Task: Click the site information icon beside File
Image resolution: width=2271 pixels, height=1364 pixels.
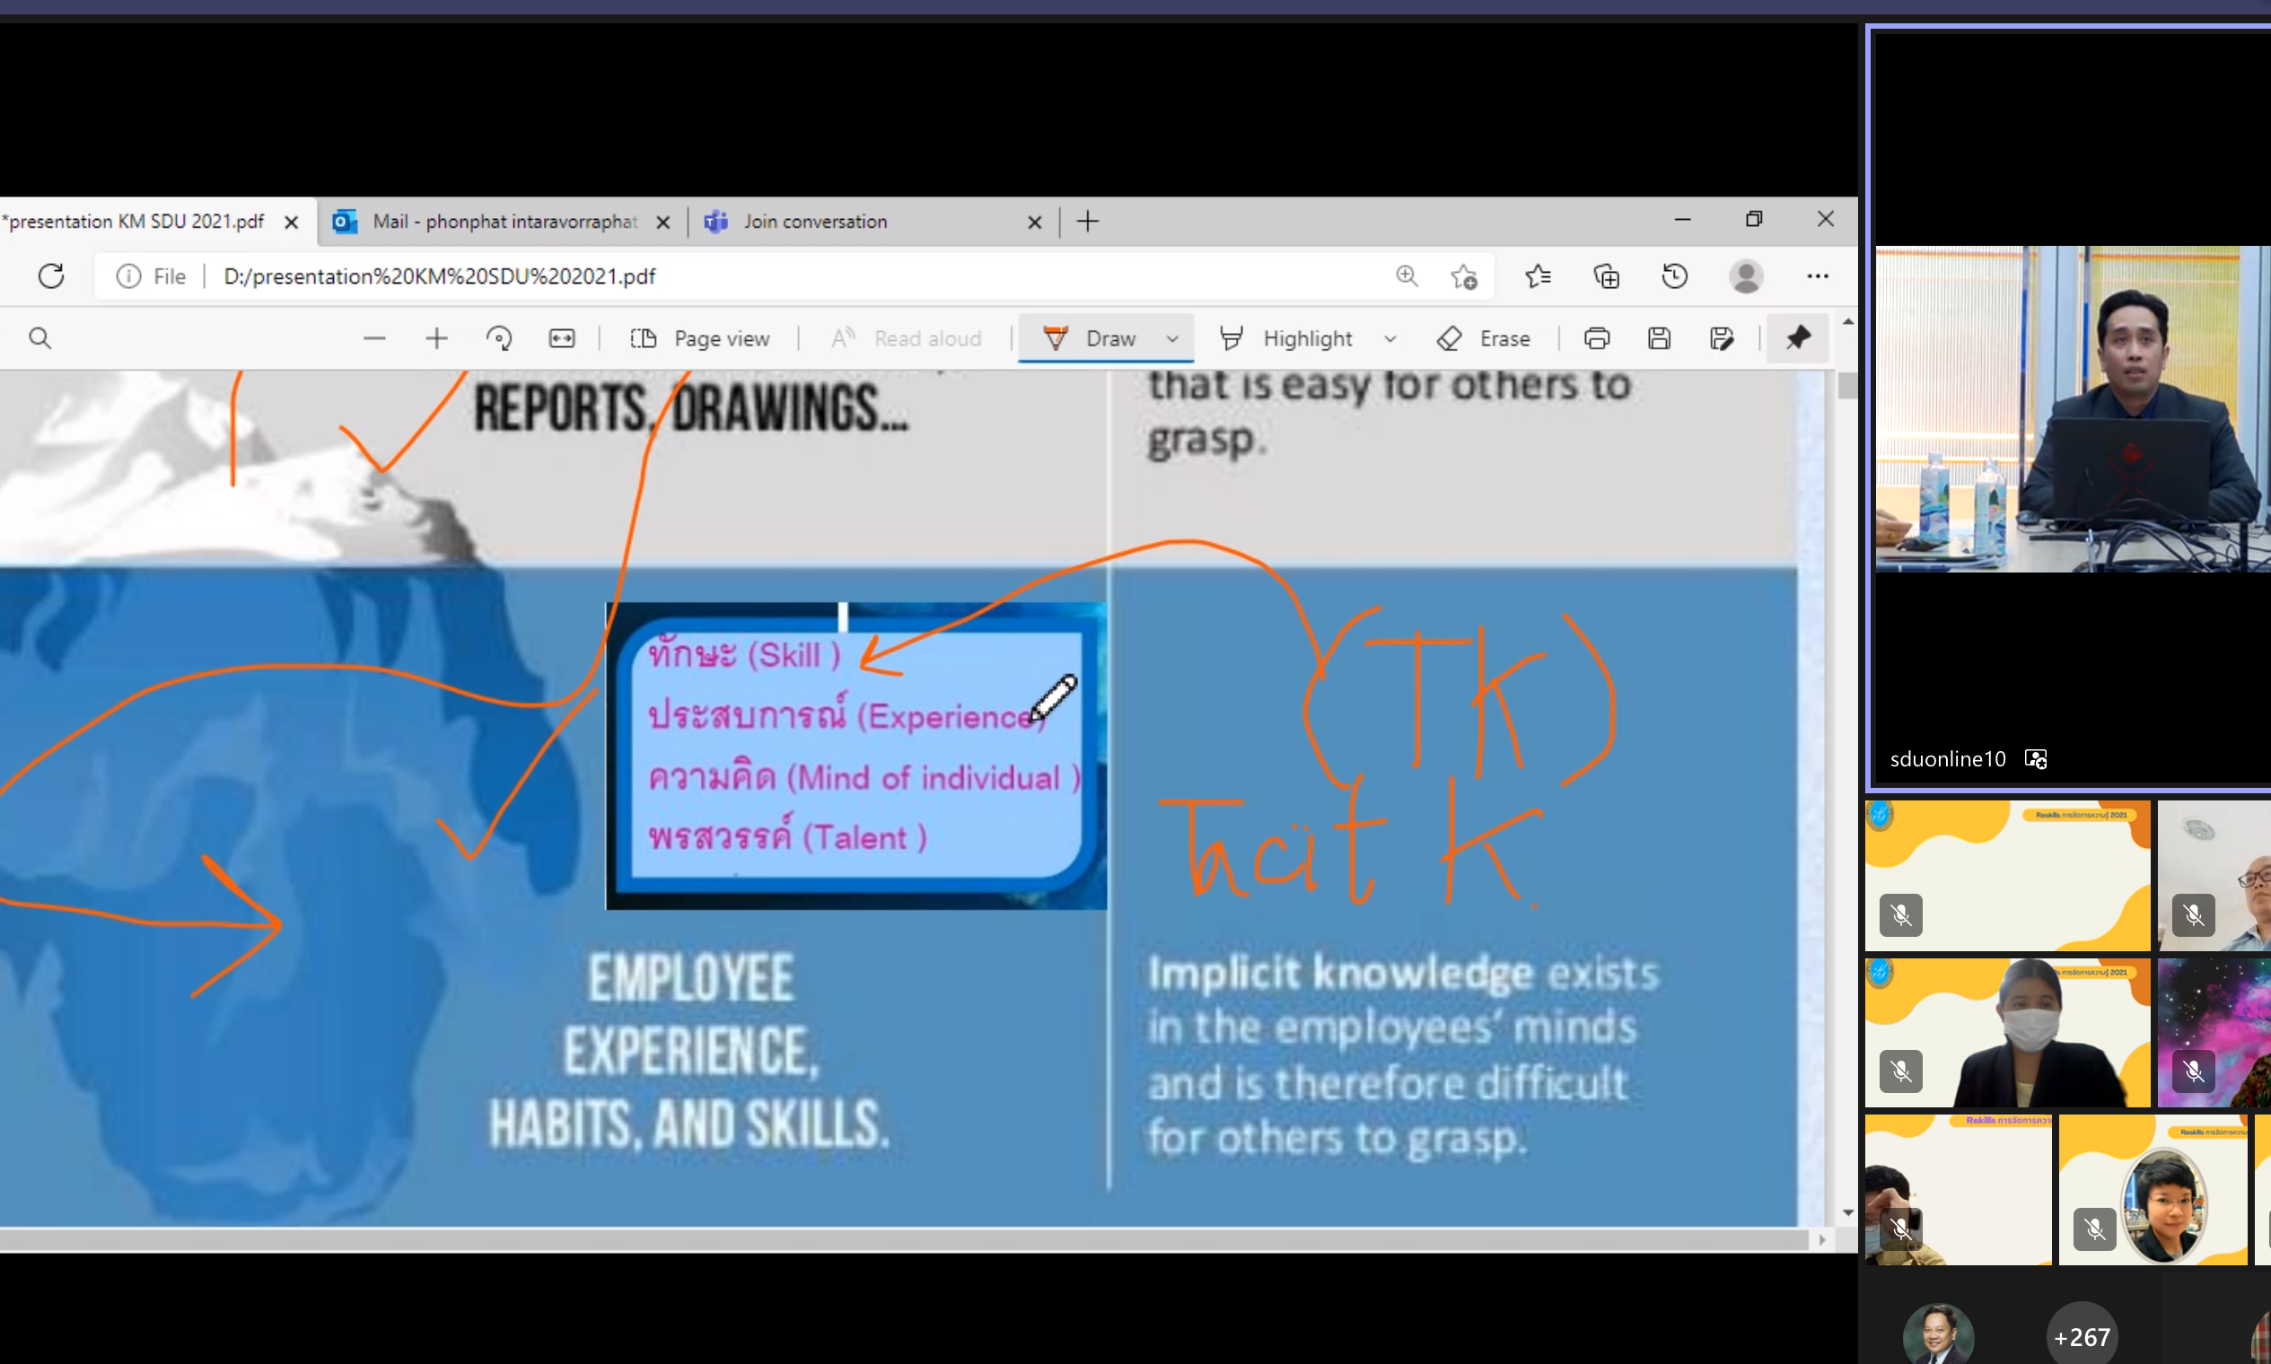Action: (128, 275)
